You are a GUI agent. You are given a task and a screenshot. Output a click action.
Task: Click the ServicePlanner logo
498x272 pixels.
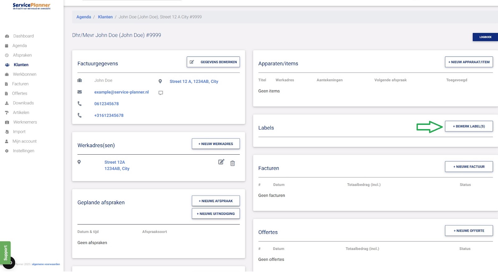click(31, 6)
